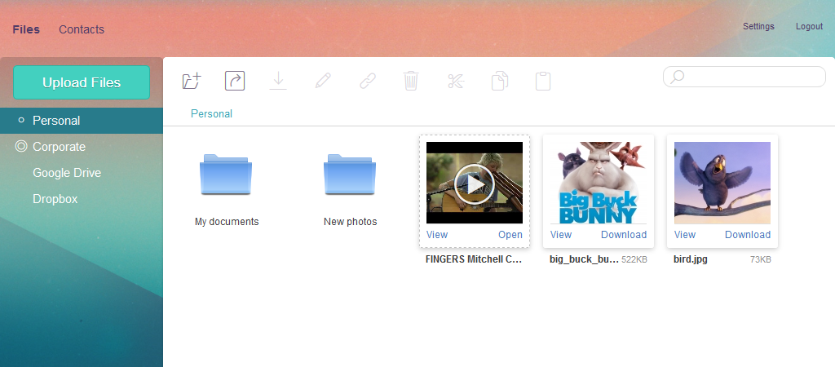
Task: Click the scissors cut icon
Action: (x=455, y=81)
